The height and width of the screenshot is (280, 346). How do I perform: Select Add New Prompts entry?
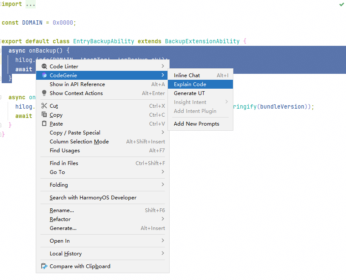coord(196,124)
